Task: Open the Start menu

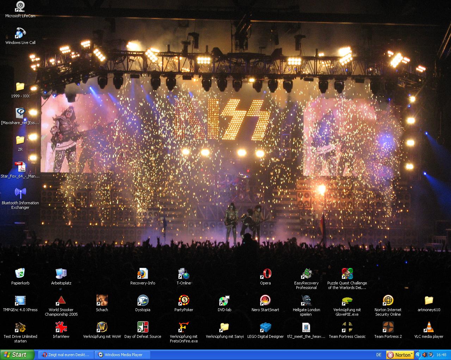Action: click(17, 355)
